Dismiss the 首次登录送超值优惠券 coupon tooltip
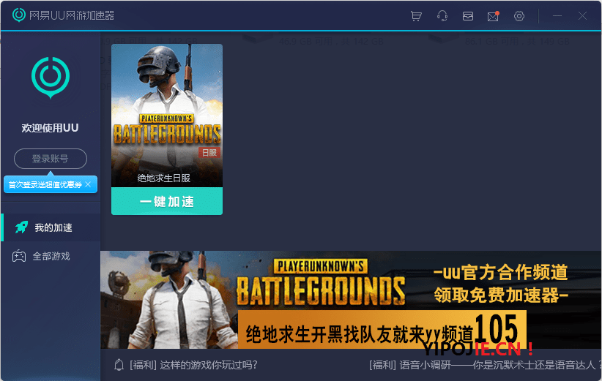Viewport: 602px width, 381px height. click(88, 184)
